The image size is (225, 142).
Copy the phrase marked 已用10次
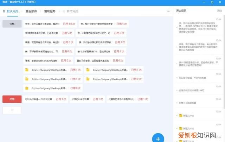50,24
